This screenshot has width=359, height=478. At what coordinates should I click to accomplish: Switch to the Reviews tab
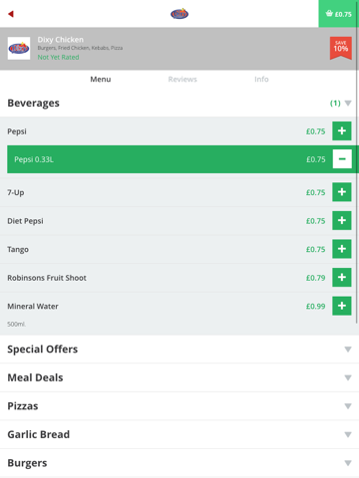182,80
